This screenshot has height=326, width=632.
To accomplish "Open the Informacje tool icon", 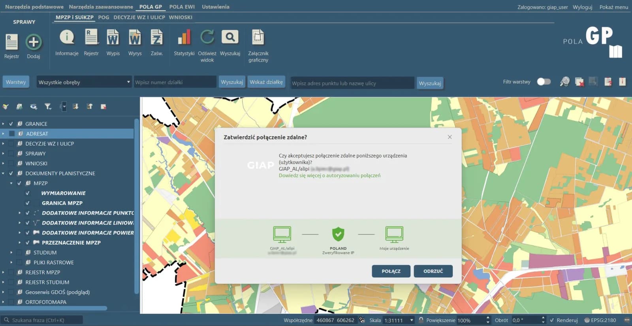I will (x=67, y=37).
